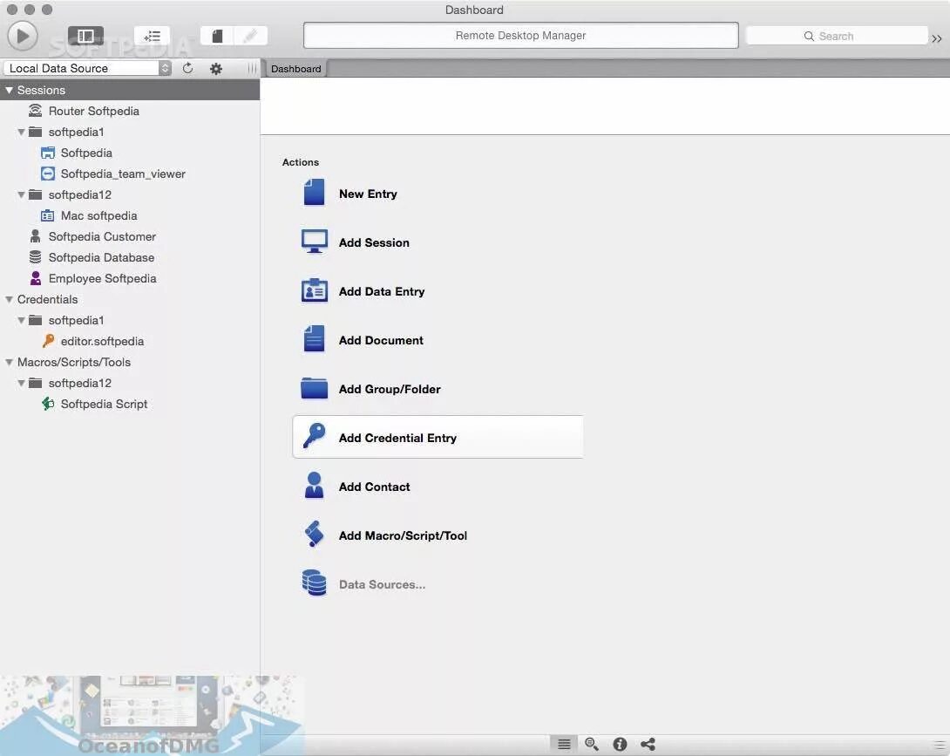Click the new document toolbar icon
The image size is (950, 756).
(x=218, y=36)
